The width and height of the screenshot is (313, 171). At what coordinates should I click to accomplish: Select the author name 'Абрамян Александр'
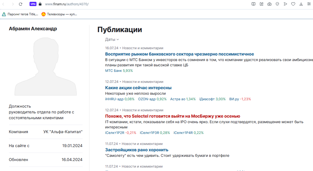(x=33, y=28)
